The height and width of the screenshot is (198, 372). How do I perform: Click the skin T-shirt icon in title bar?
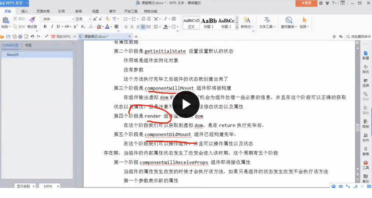click(327, 3)
